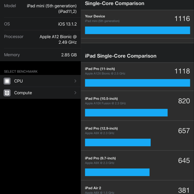This screenshot has width=194, height=194.
Task: Click the iPad Single-Core Comparison heading
Action: [x=121, y=56]
